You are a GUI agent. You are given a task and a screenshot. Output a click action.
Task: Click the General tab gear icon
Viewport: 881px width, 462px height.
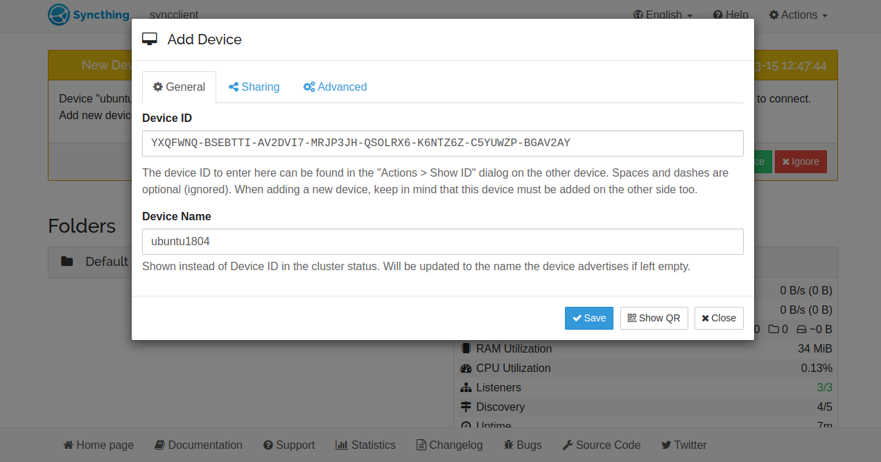[x=158, y=87]
